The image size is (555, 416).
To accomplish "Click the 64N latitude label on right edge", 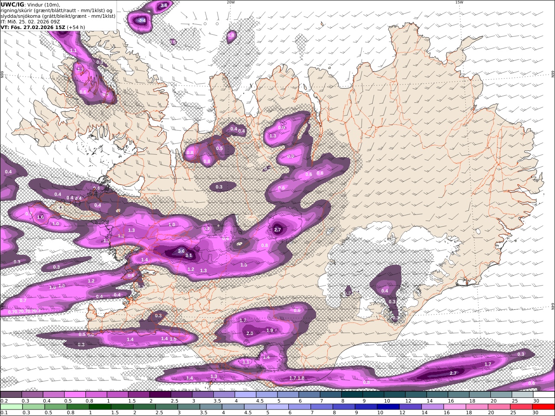I will point(553,306).
